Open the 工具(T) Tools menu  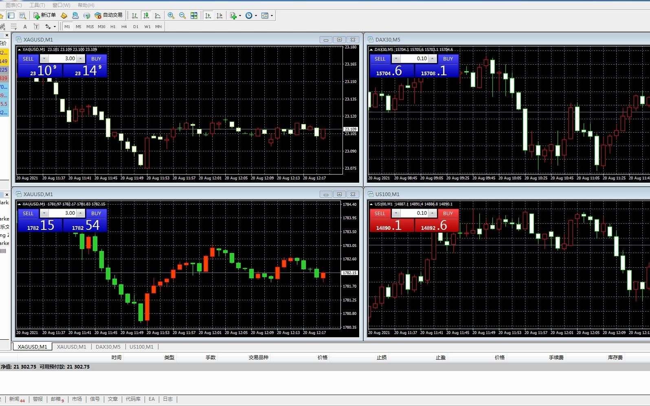pos(37,5)
